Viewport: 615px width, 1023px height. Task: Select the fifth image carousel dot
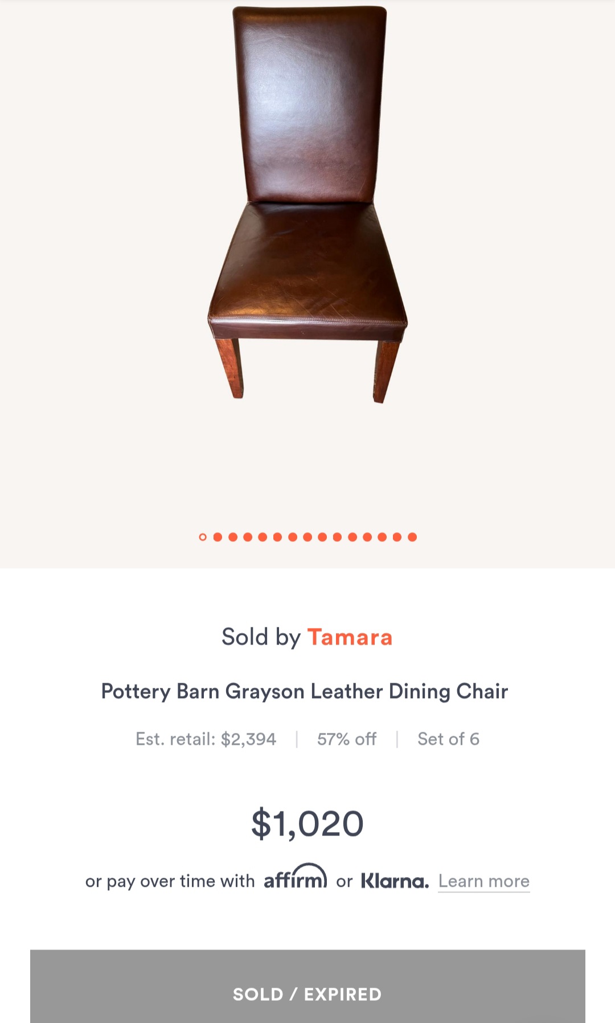tap(263, 537)
